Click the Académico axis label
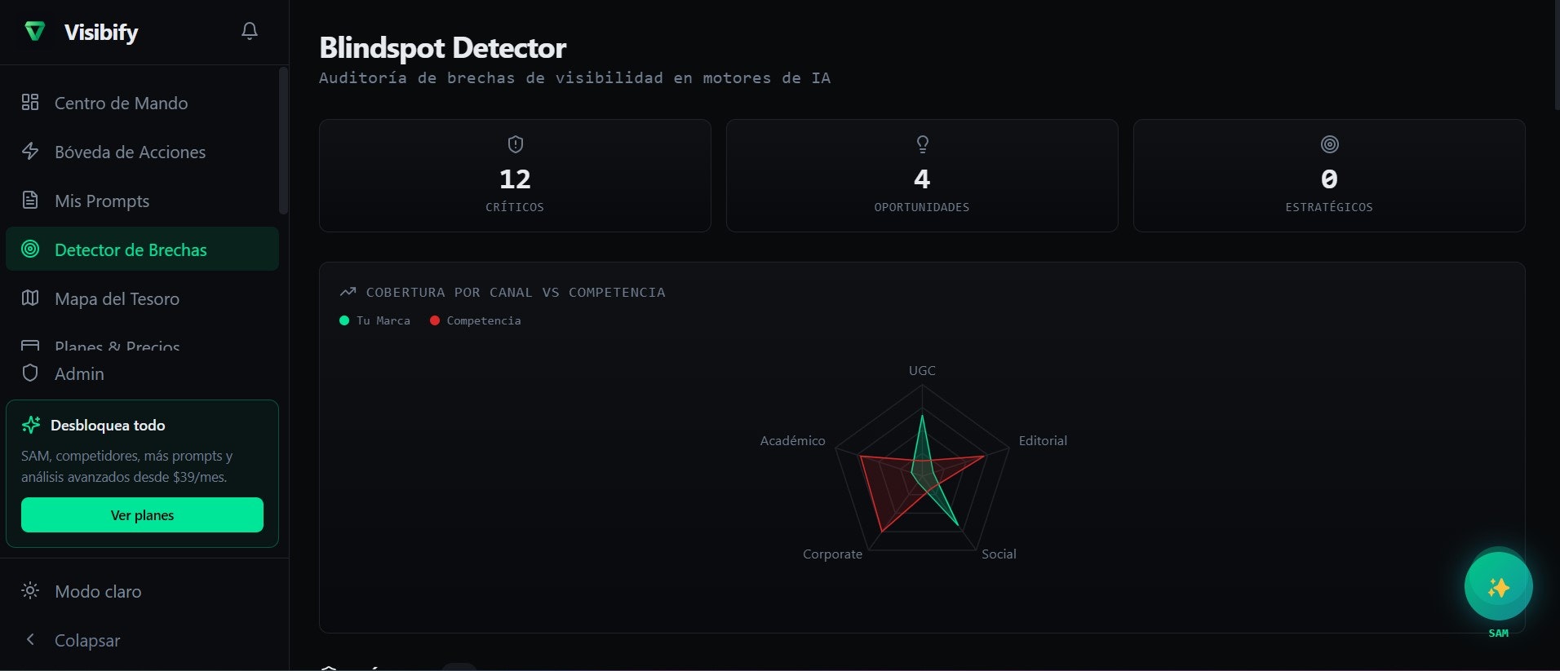The width and height of the screenshot is (1560, 671). [792, 440]
